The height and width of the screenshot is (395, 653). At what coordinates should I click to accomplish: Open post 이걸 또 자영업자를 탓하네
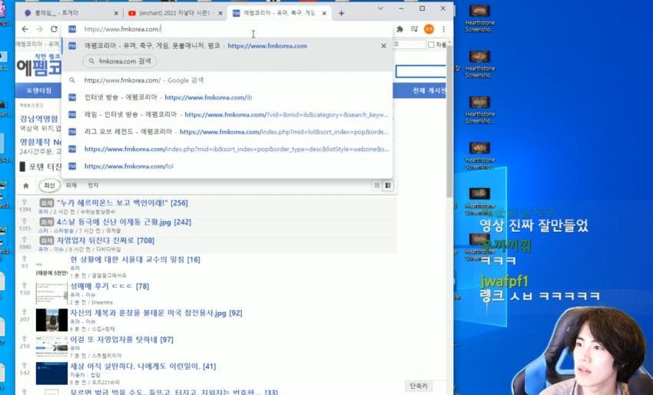coord(114,339)
